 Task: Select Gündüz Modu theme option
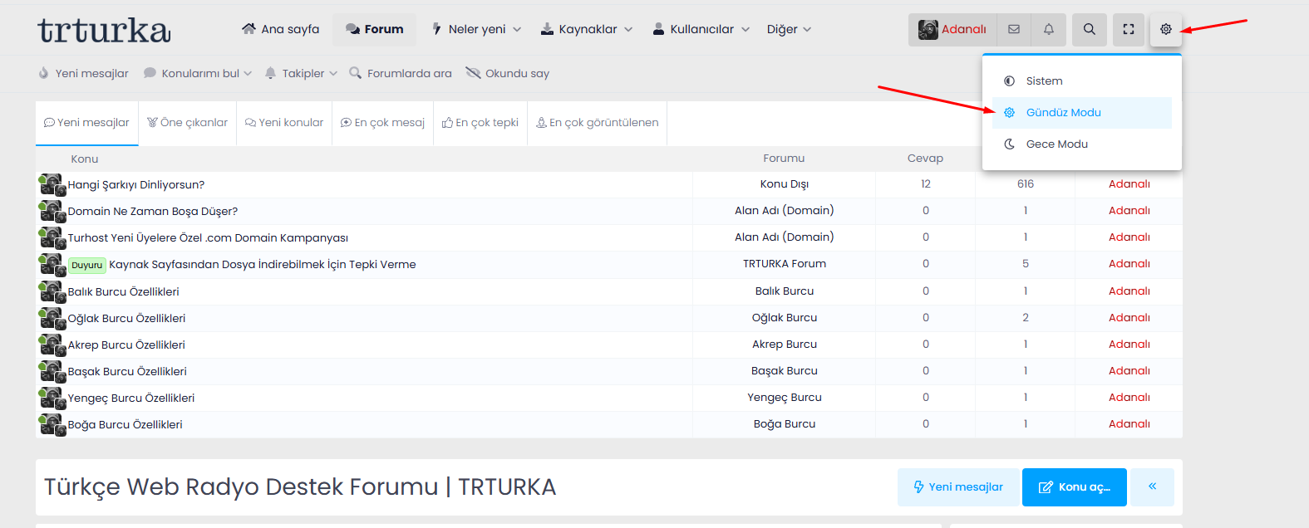click(1081, 112)
